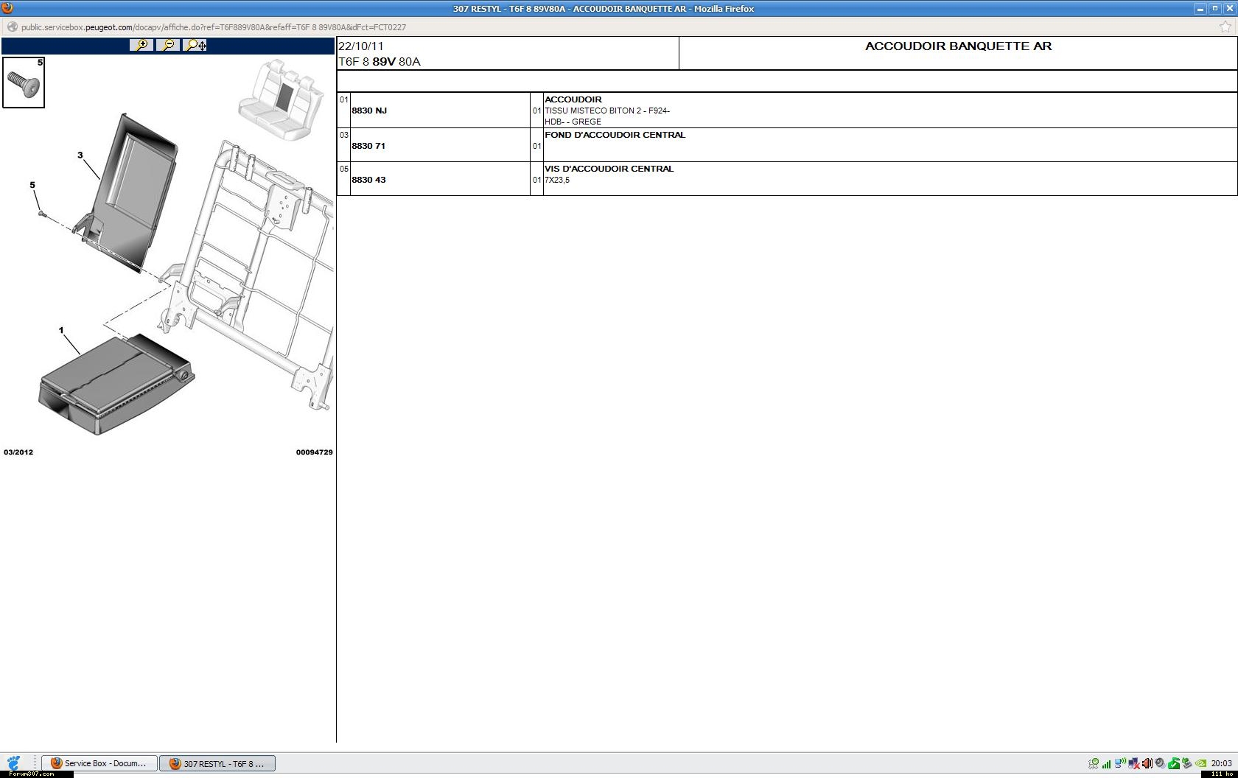
Task: Zoom out of the parts diagram
Action: (168, 45)
